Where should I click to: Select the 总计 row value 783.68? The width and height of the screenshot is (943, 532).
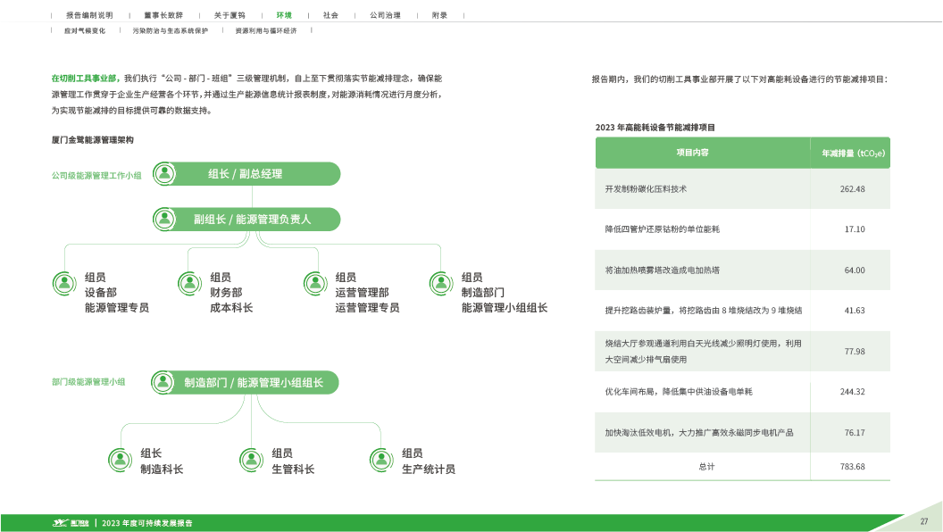click(x=852, y=467)
